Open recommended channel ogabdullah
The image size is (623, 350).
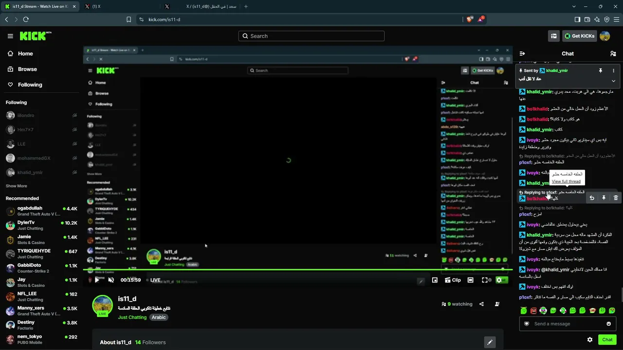click(41, 211)
